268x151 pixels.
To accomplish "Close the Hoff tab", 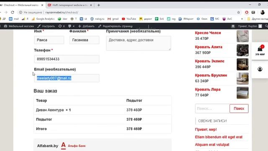I will pyautogui.click(x=91, y=5).
